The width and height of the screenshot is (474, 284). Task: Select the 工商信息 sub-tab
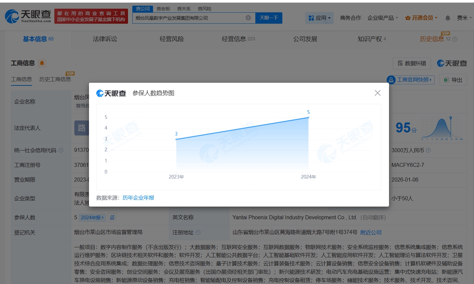point(21,79)
